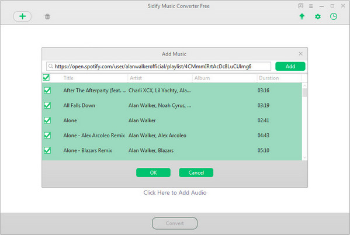
Task: Click the language icon in title bar
Action: (300, 6)
